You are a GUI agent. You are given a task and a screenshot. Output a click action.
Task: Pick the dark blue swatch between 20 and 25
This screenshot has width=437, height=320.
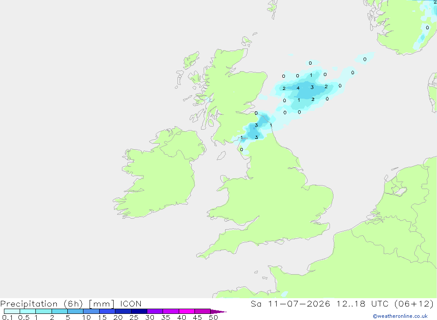tap(123, 311)
